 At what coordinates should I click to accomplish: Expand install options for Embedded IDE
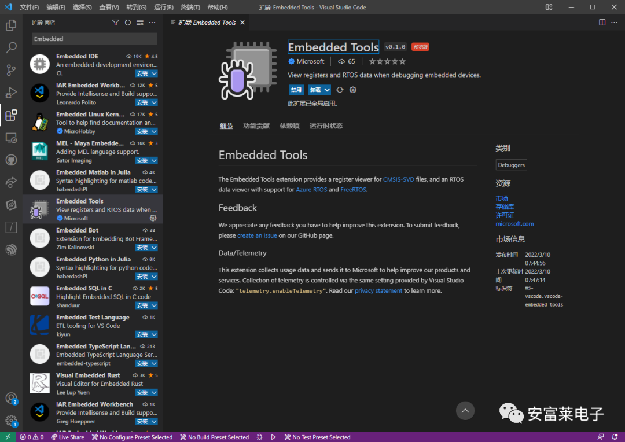coord(155,73)
